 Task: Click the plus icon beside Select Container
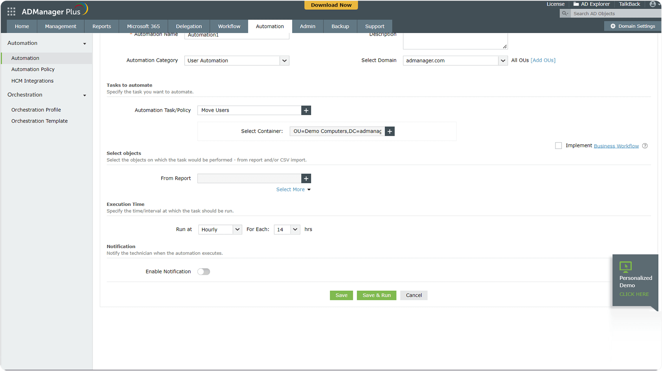390,131
